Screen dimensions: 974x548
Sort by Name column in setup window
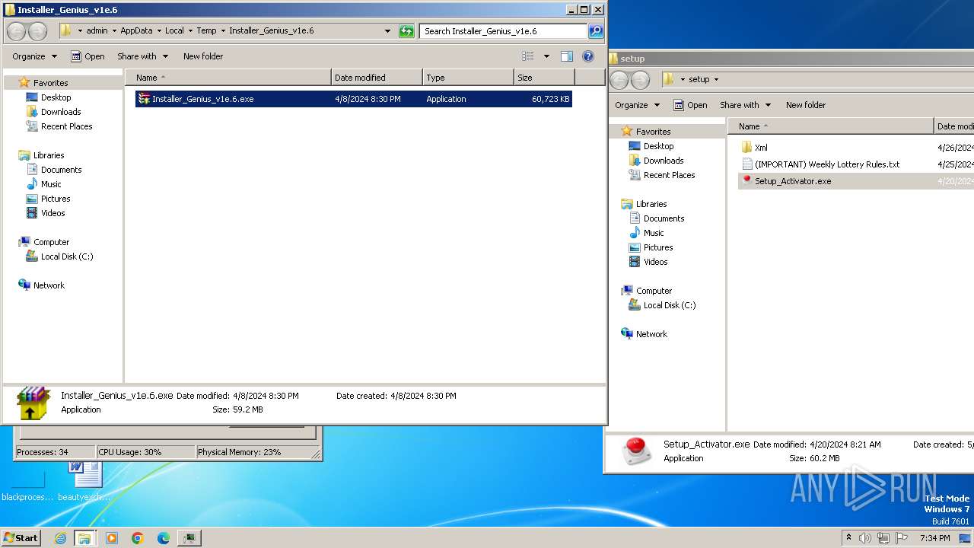pos(831,126)
